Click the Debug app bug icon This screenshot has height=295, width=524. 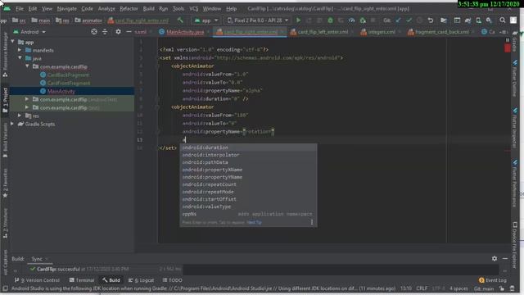pos(330,20)
